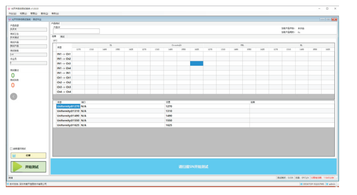Image resolution: width=357 pixels, height=195 pixels.
Task: Click the small icon on yellow button
Action: click(14, 155)
